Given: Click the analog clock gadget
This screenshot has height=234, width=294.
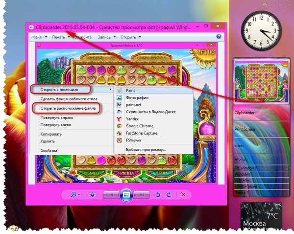Looking at the screenshot, I should click(261, 31).
